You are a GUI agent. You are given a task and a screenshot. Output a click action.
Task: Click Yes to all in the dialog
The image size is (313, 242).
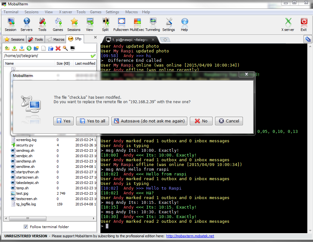(93, 121)
